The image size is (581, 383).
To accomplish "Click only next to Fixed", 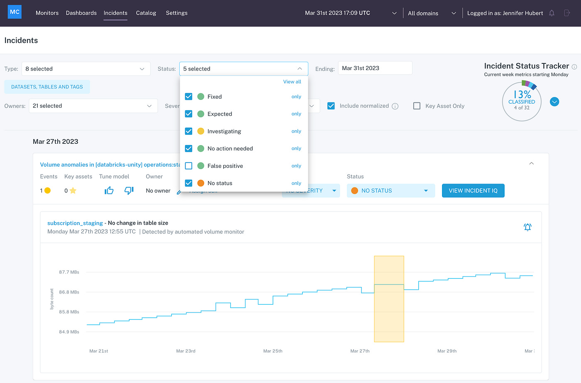I will (x=296, y=97).
